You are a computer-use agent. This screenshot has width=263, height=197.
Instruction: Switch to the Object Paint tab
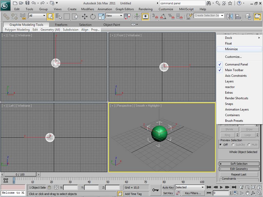click(112, 25)
